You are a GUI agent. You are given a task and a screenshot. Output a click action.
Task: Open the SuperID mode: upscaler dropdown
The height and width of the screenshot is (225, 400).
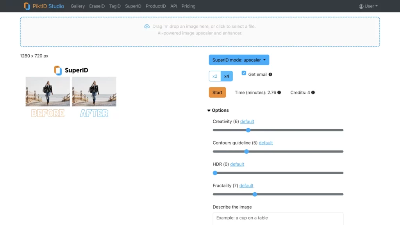pyautogui.click(x=239, y=60)
